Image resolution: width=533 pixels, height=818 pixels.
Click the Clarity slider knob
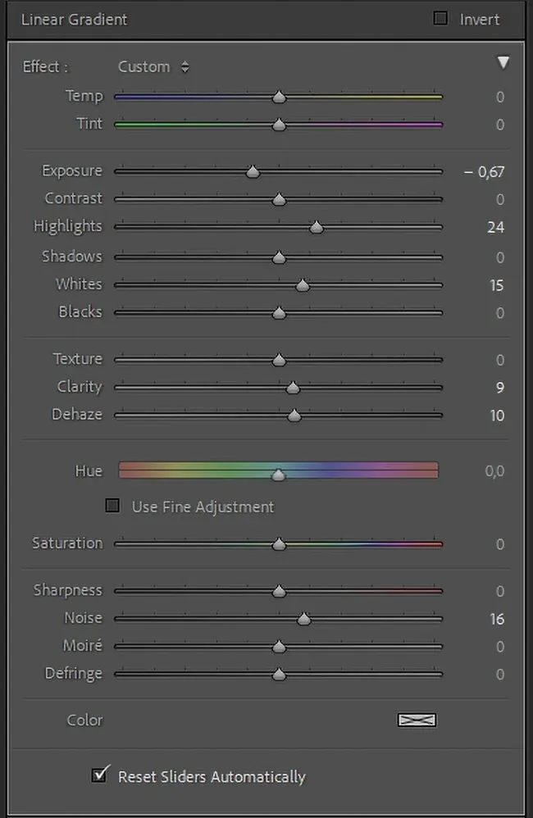pyautogui.click(x=293, y=388)
